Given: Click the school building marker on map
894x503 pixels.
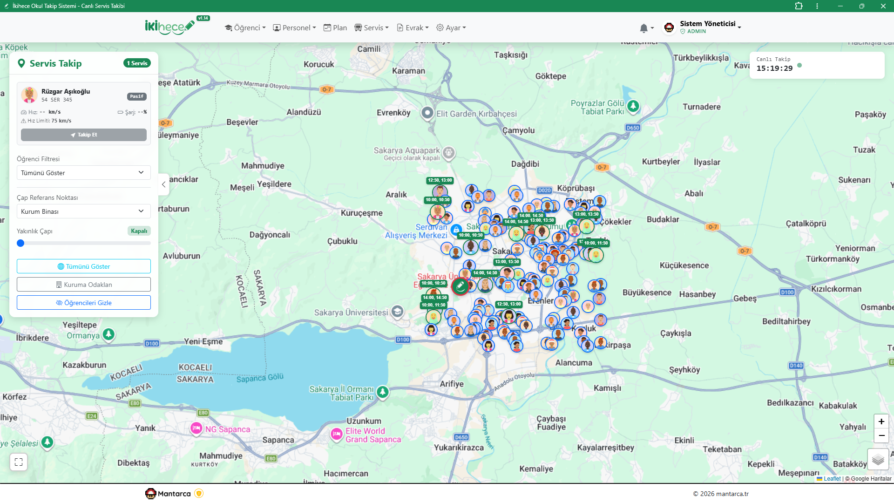Looking at the screenshot, I should pos(460,286).
